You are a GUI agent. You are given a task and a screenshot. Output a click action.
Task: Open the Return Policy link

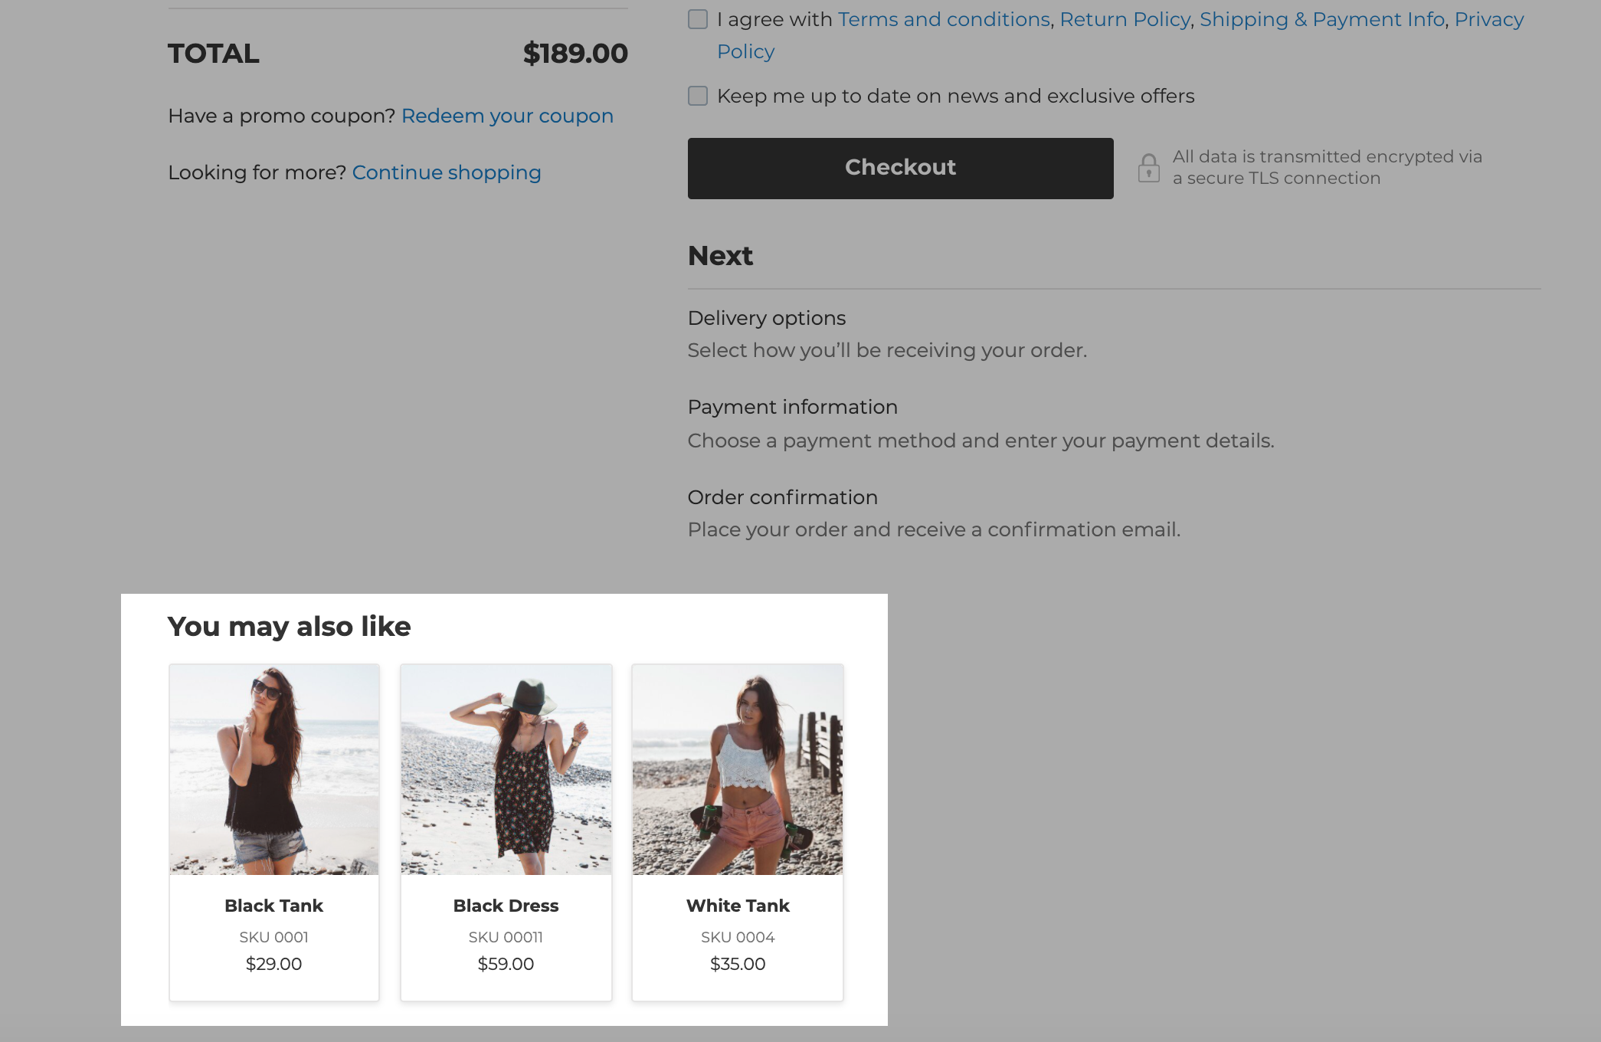click(1124, 19)
